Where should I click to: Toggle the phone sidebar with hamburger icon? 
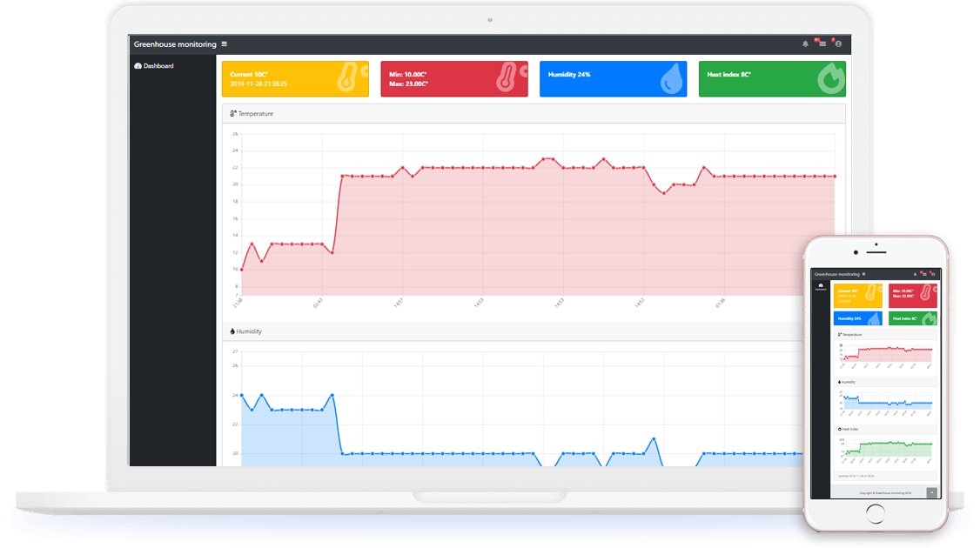(863, 274)
